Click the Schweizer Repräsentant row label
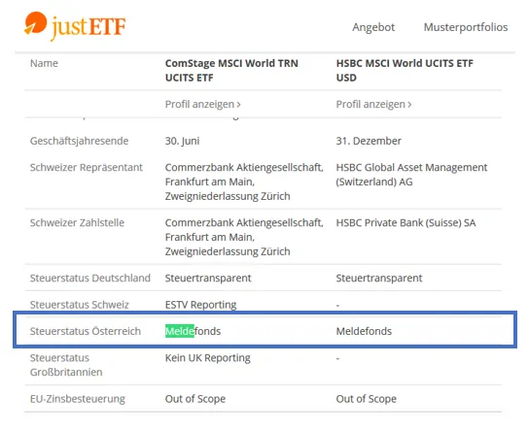 pos(86,168)
